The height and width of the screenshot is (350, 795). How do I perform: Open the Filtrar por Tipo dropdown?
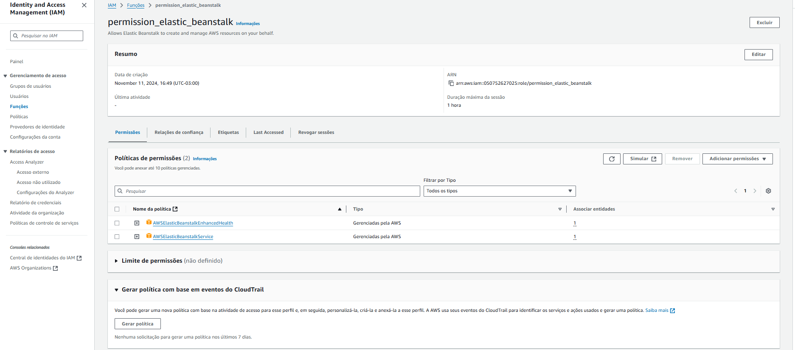[500, 191]
